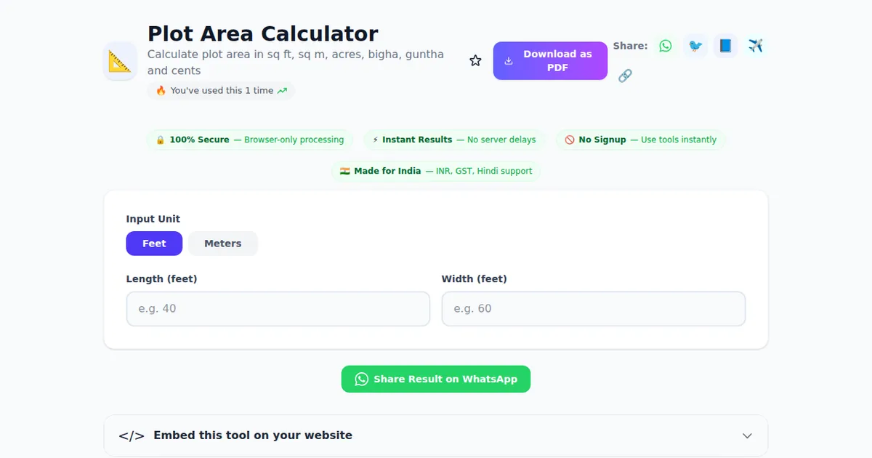Share via the Facebook book icon
Viewport: 872px width, 458px height.
coord(725,46)
